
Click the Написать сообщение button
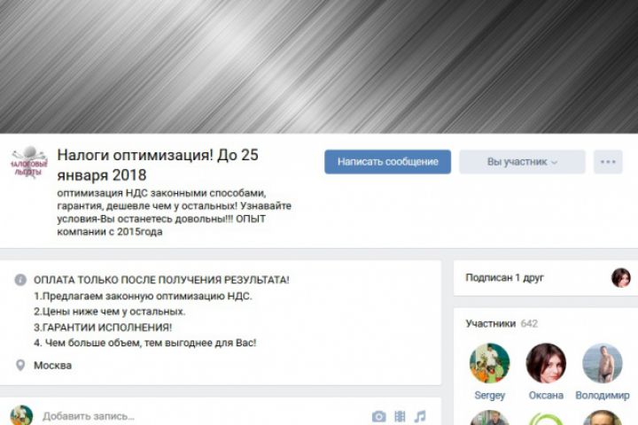pos(387,162)
